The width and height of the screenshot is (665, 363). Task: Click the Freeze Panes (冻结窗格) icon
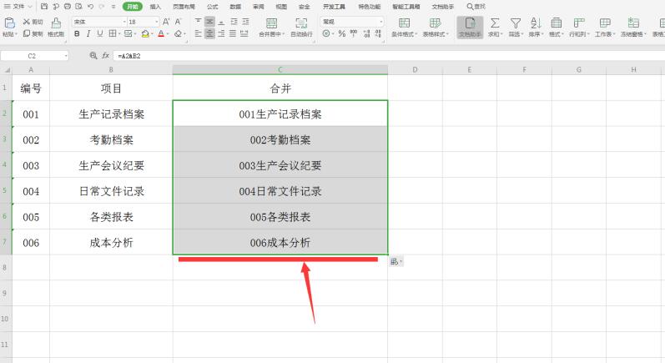[633, 23]
